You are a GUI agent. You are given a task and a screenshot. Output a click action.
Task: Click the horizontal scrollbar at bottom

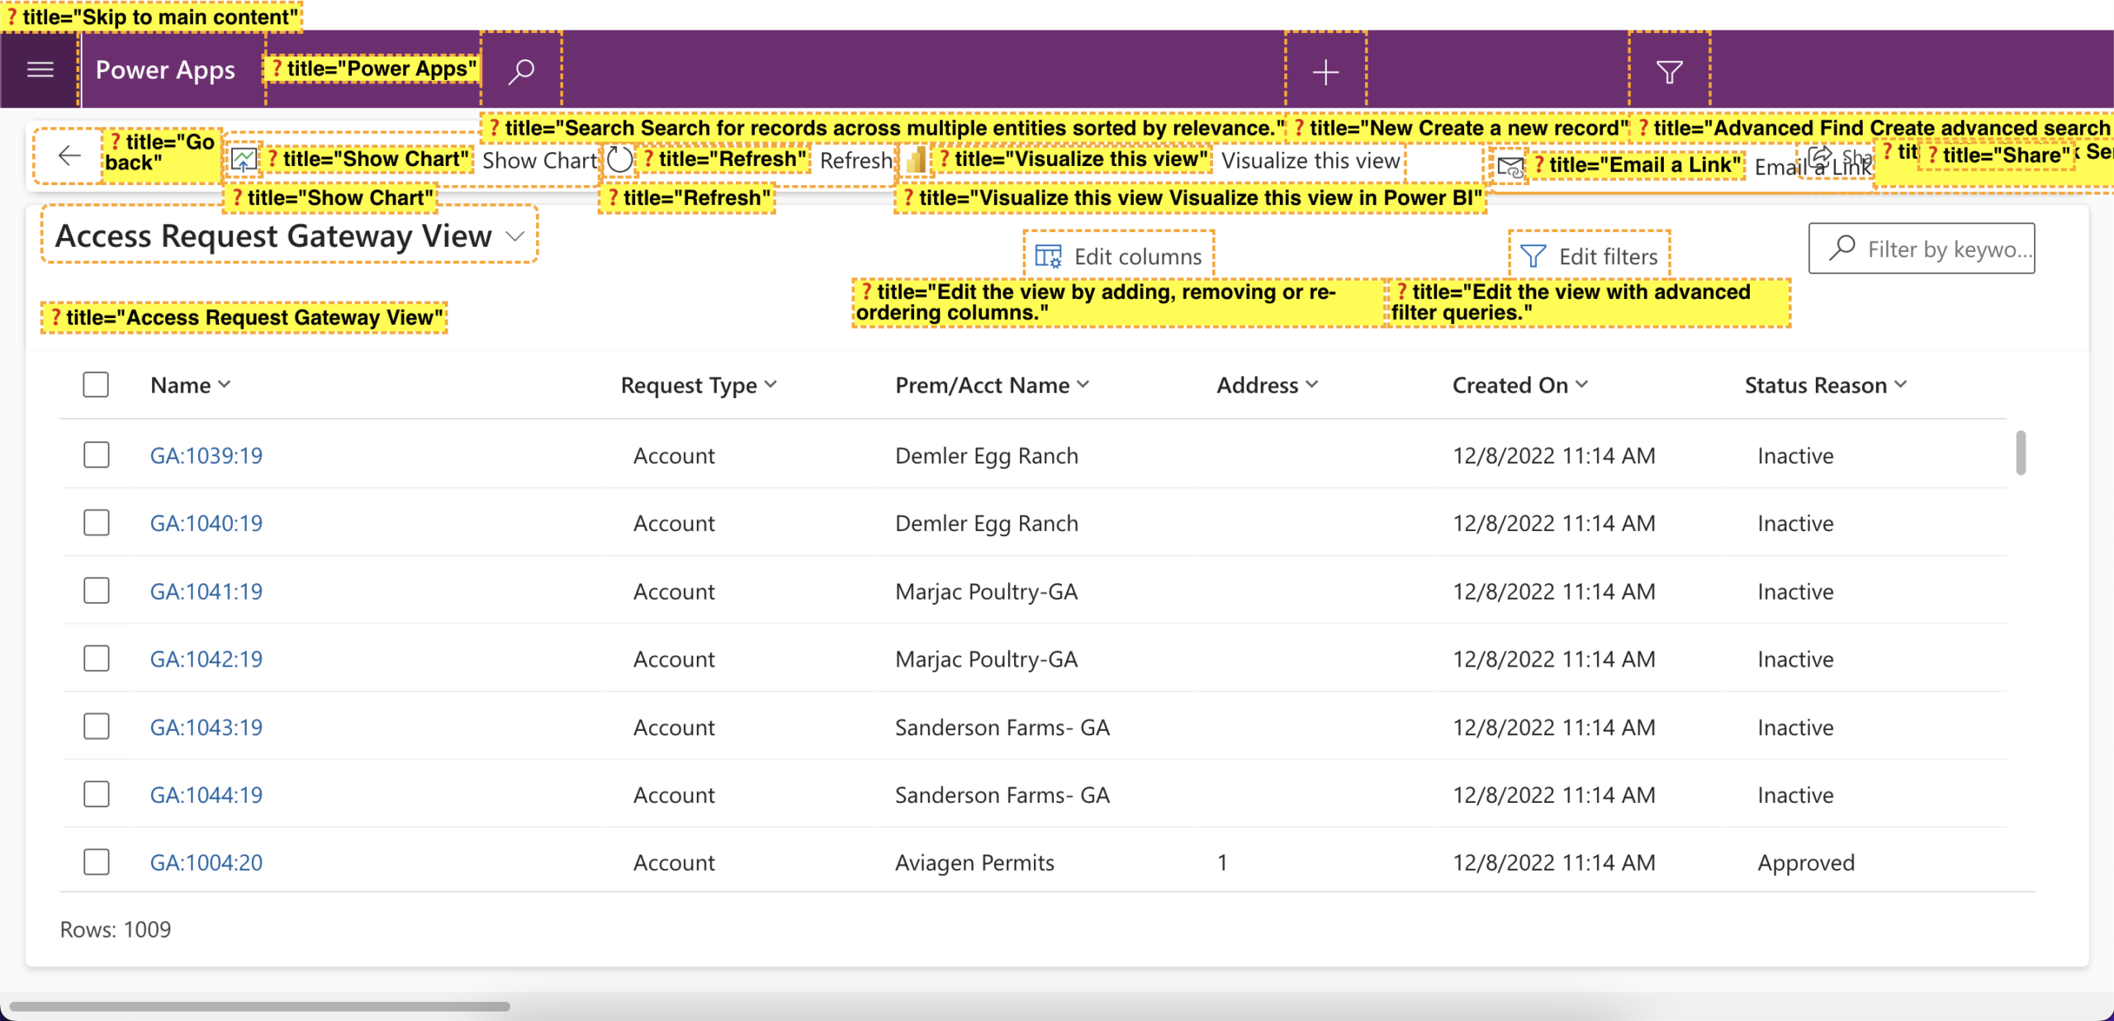coord(260,1006)
